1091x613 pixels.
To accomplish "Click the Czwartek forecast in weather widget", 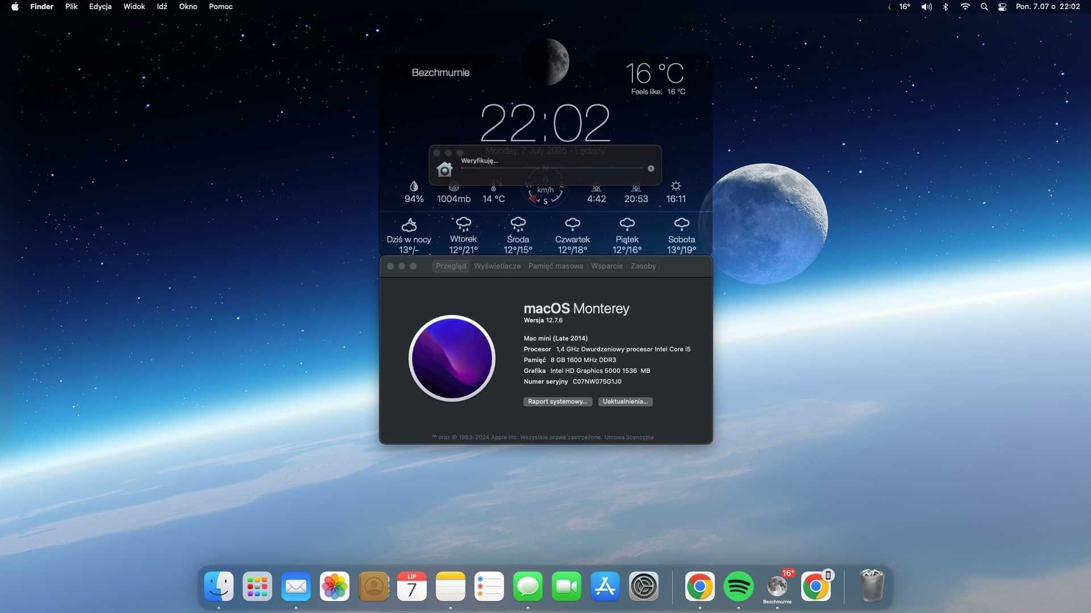I will pyautogui.click(x=573, y=235).
